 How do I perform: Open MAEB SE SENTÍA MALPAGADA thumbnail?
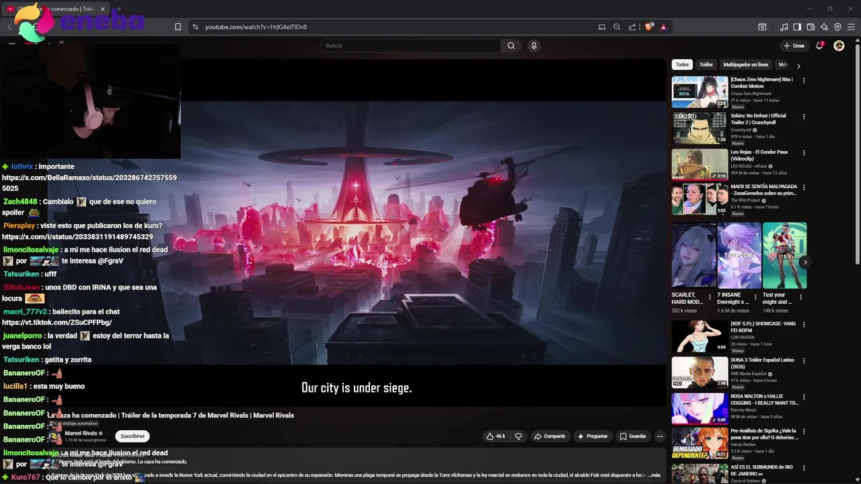(700, 200)
